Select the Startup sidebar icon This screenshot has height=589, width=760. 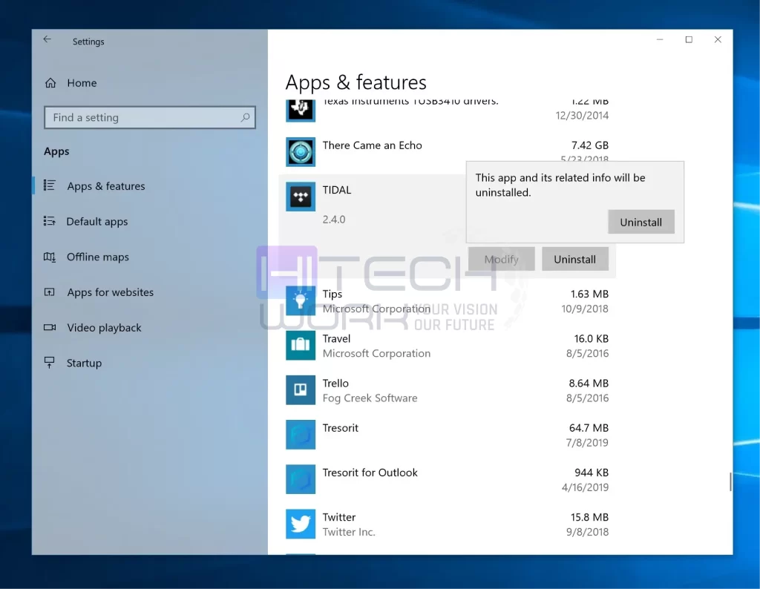(50, 363)
